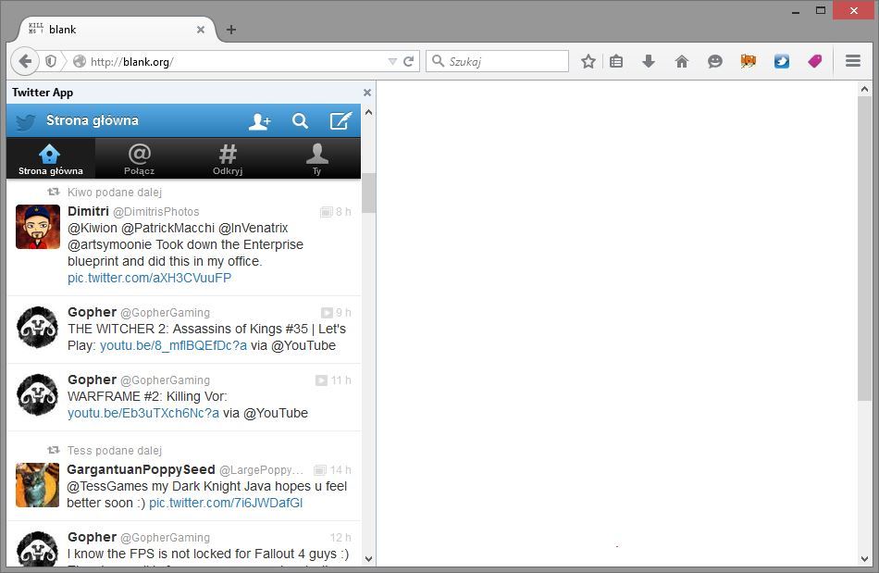Click the @DimitrisPhotos handle
This screenshot has height=573, width=879.
pos(156,212)
